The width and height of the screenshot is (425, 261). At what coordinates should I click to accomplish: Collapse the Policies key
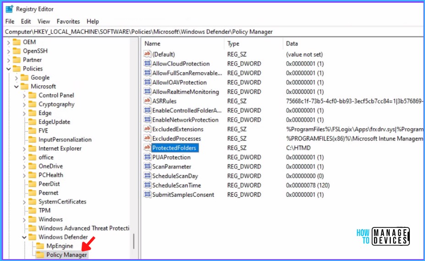pyautogui.click(x=8, y=69)
